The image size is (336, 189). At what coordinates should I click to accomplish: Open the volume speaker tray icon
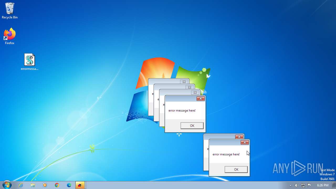pyautogui.click(x=297, y=185)
